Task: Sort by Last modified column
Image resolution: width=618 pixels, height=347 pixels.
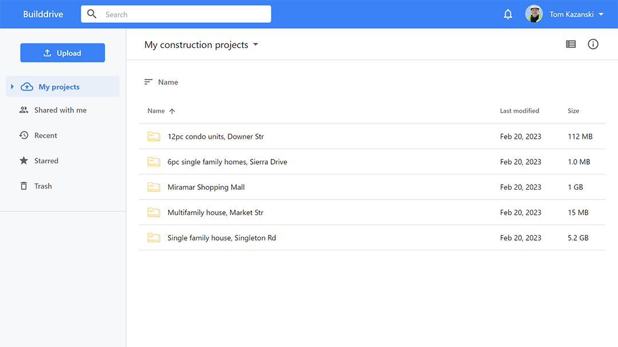Action: click(520, 111)
